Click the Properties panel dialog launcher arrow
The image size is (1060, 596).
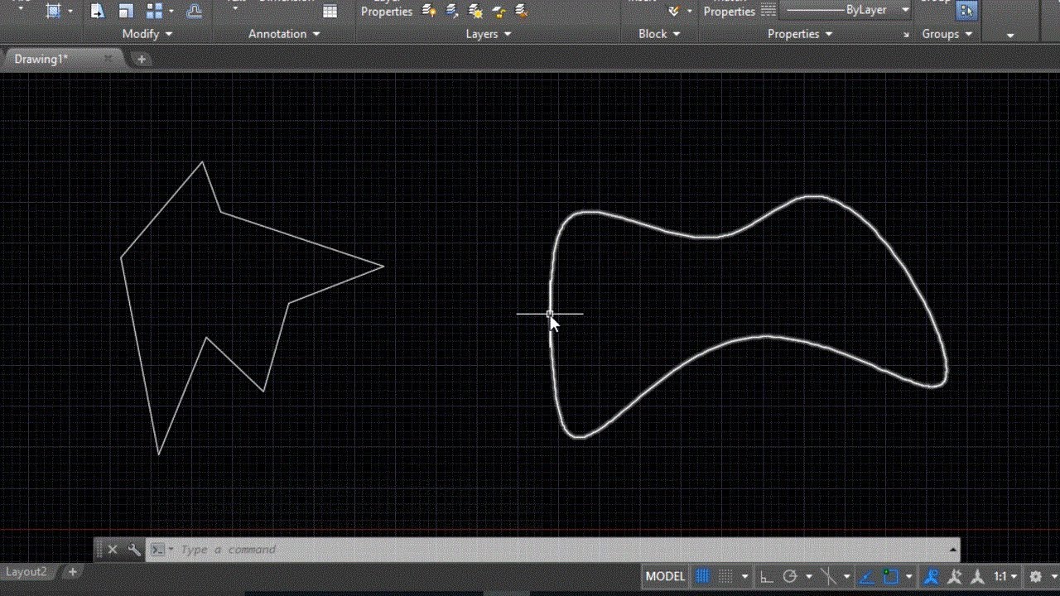905,35
